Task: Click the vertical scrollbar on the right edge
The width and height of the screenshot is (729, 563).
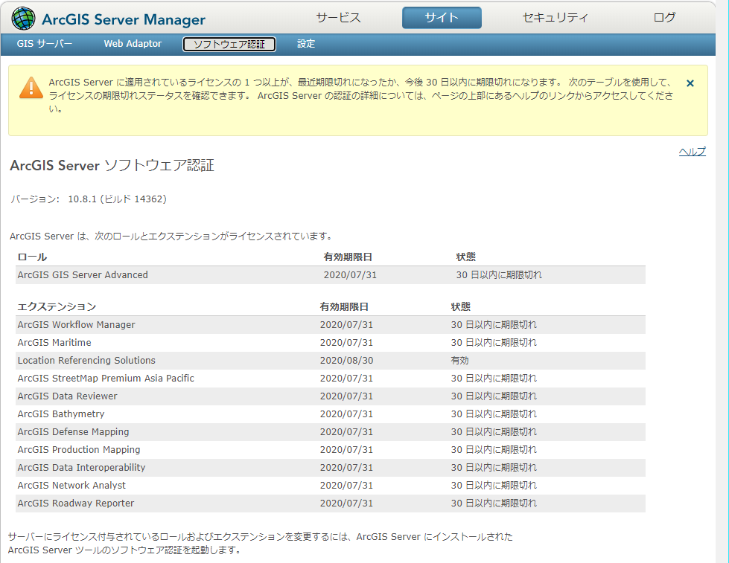Action: coord(722,281)
